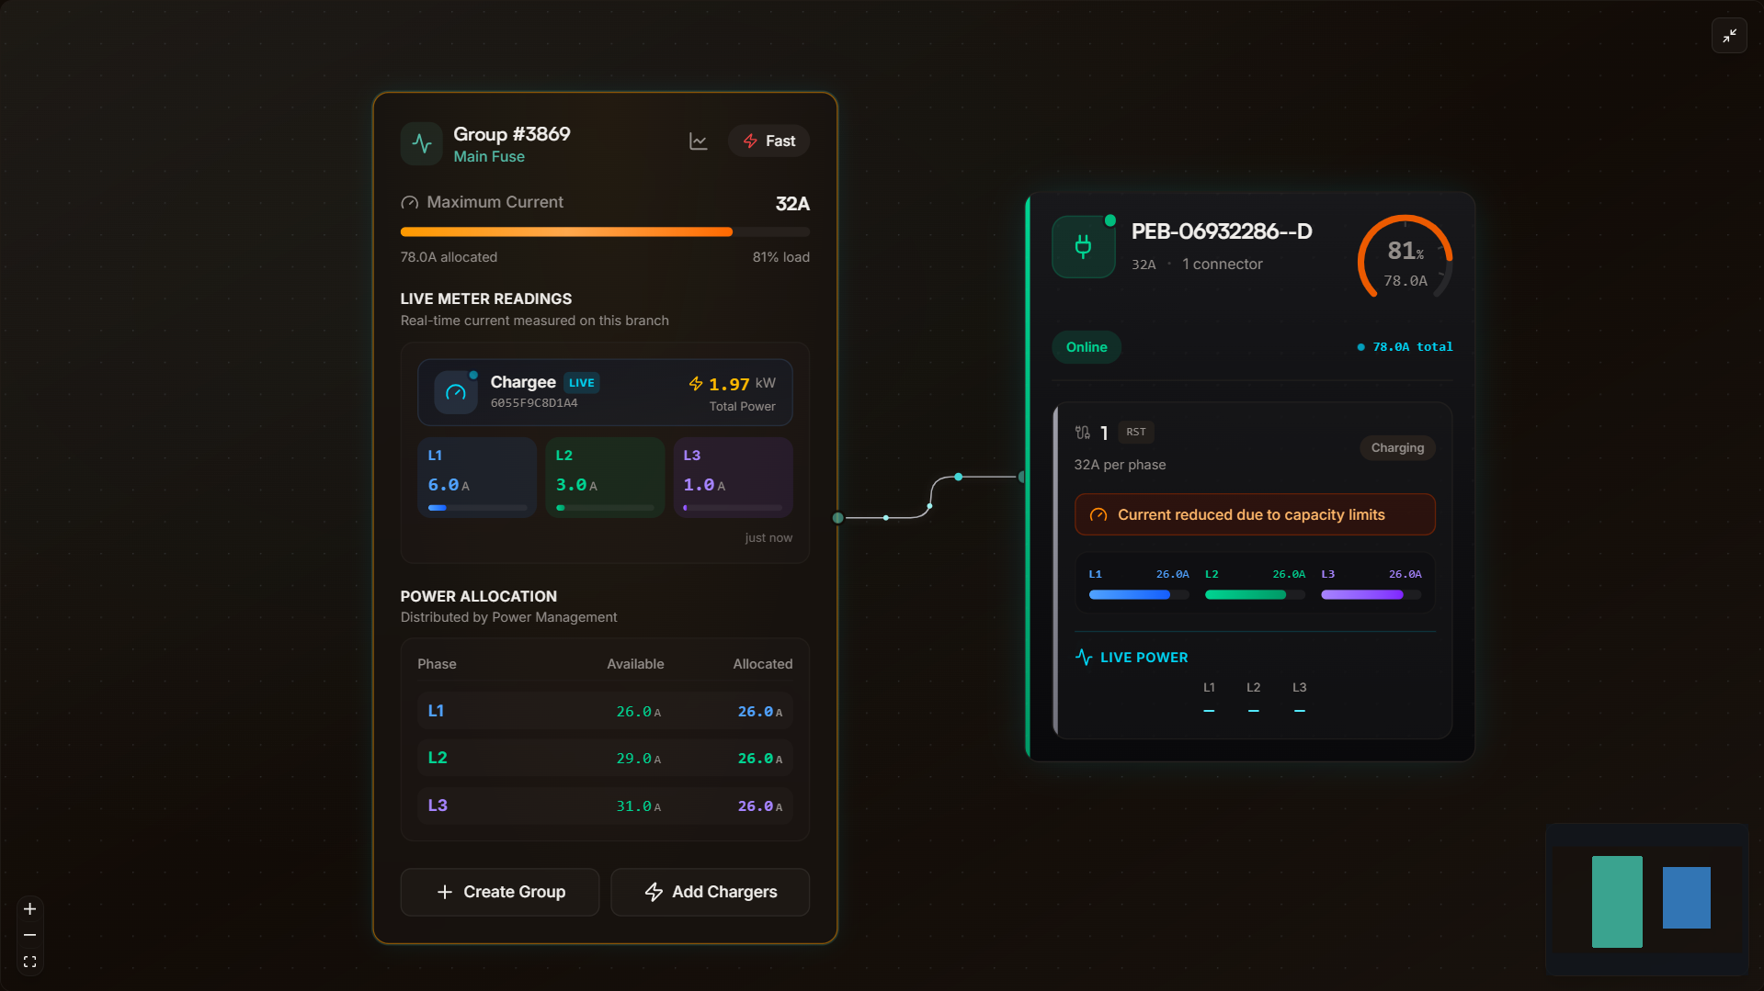Expand the canvas to fullscreen via bottom-left control
Viewport: 1764px width, 991px height.
[29, 961]
